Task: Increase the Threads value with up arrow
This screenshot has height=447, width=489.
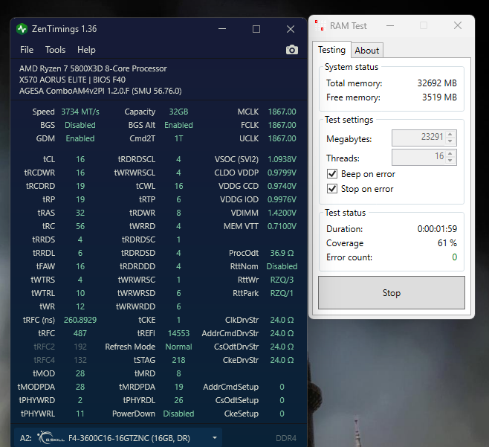Action: [450, 153]
